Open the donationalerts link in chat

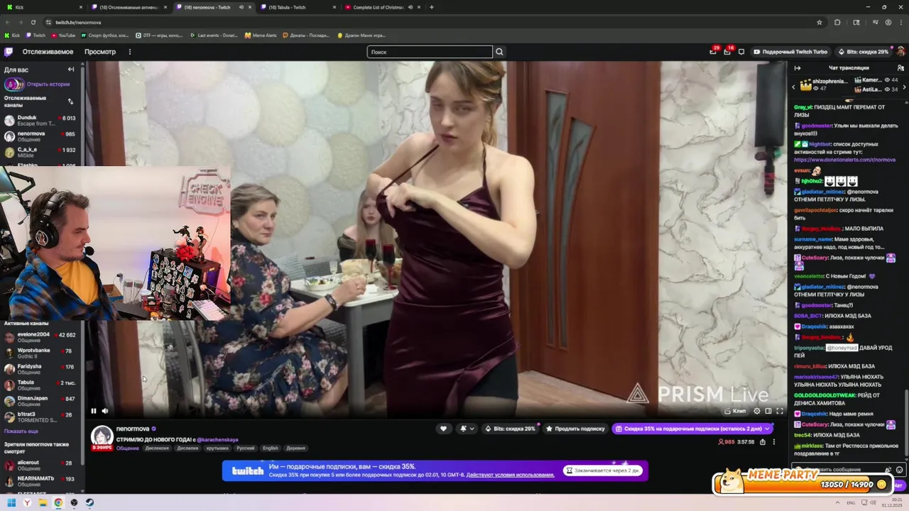pyautogui.click(x=844, y=160)
